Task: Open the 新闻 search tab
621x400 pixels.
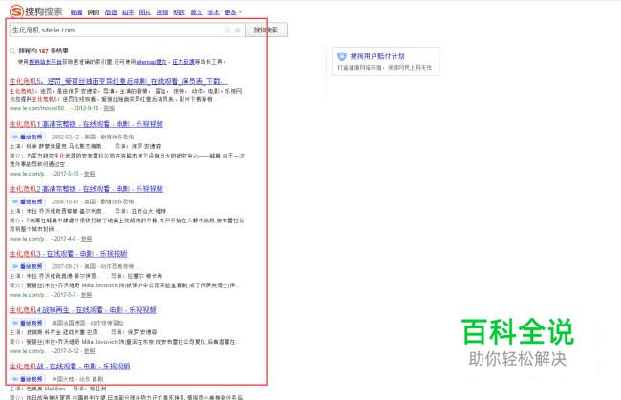Action: (76, 12)
